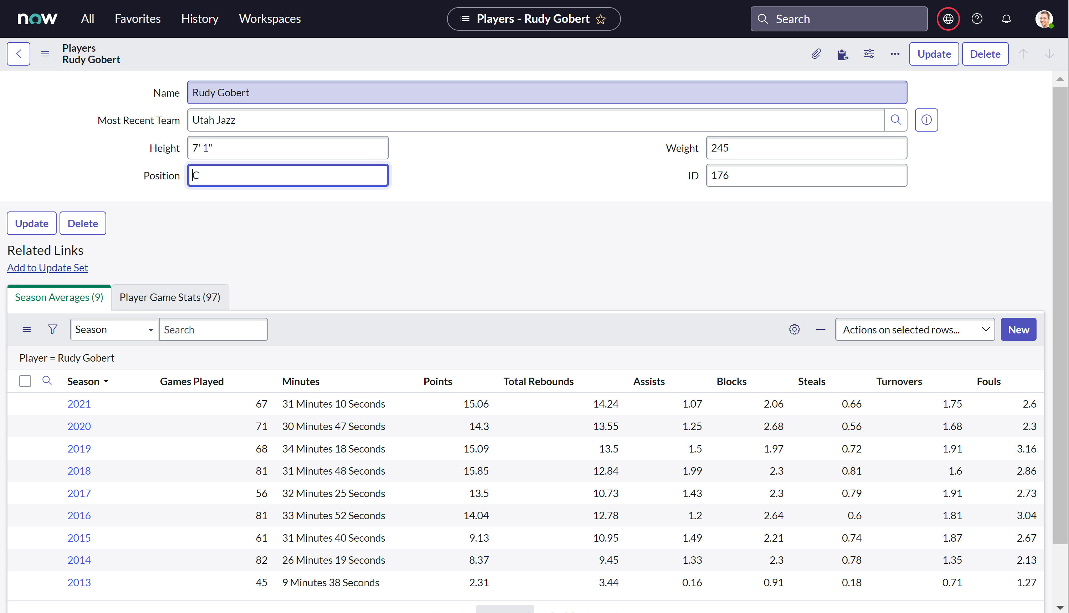Sort by the Season column header
1069x613 pixels.
point(83,382)
